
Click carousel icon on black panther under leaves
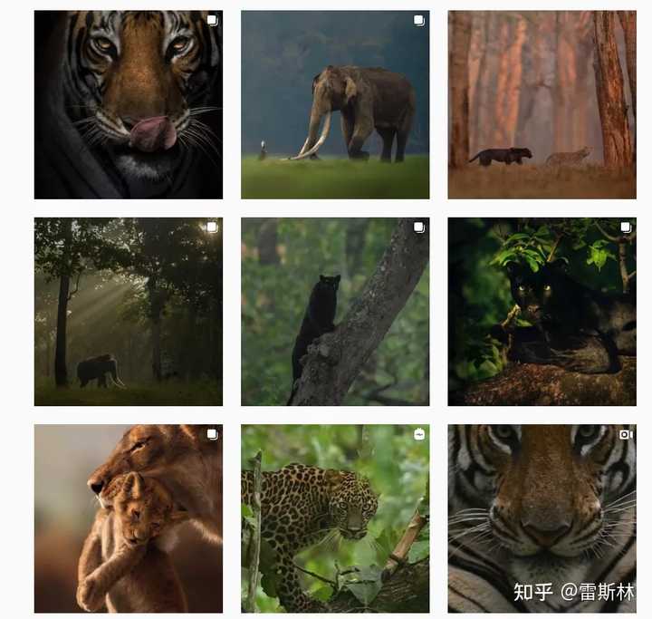626,227
